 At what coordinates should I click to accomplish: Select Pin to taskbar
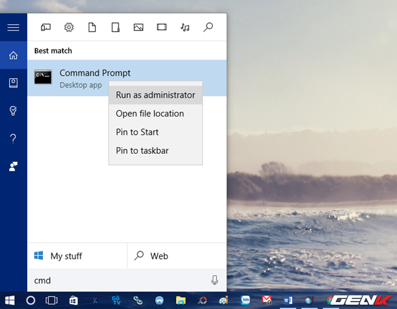[x=156, y=151]
